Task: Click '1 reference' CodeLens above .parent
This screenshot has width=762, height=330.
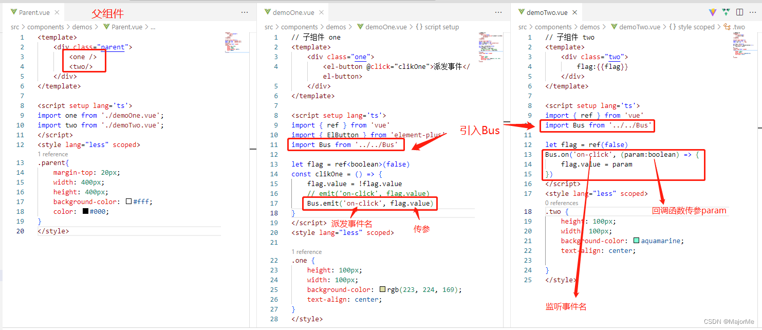Action: [53, 154]
